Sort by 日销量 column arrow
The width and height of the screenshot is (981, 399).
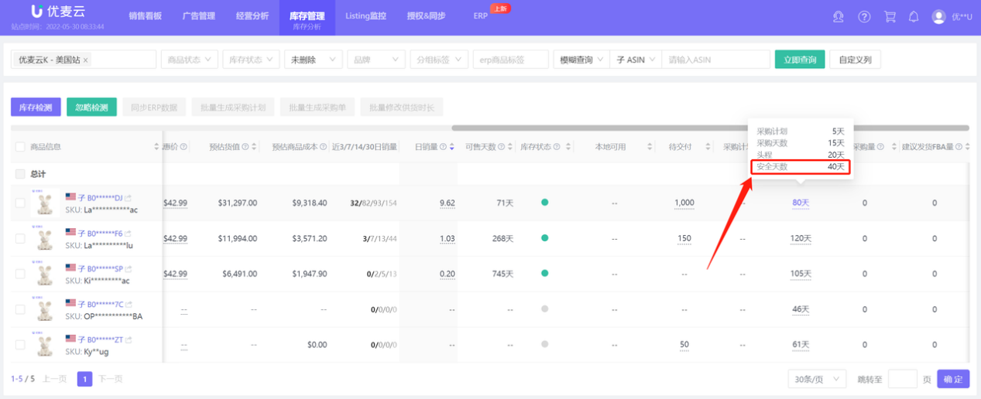[x=451, y=147]
